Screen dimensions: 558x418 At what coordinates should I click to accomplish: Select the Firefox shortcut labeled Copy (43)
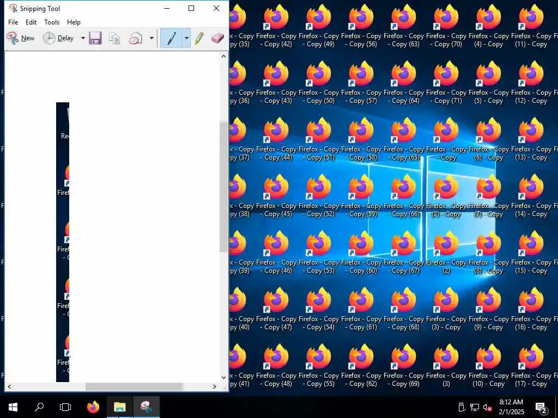coord(276,83)
